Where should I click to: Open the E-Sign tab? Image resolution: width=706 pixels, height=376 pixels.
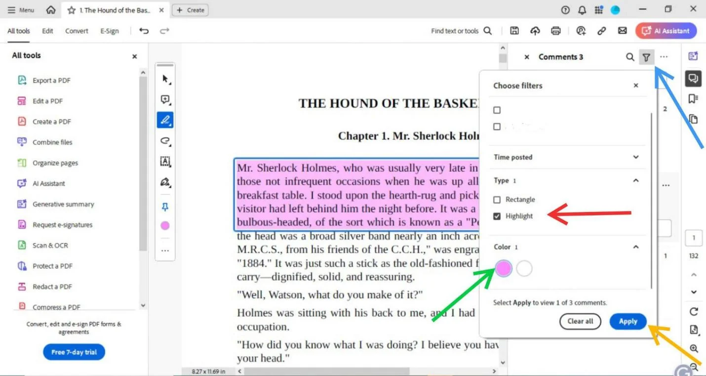[x=110, y=31]
